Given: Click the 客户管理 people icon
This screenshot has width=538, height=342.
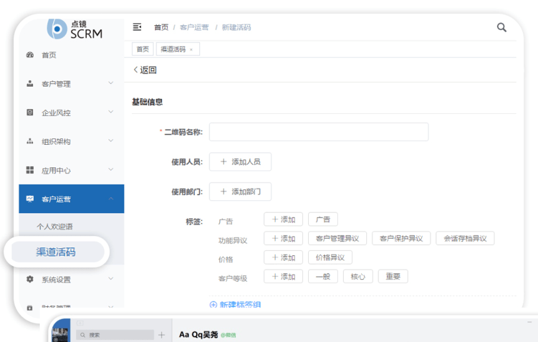Looking at the screenshot, I should coord(30,83).
